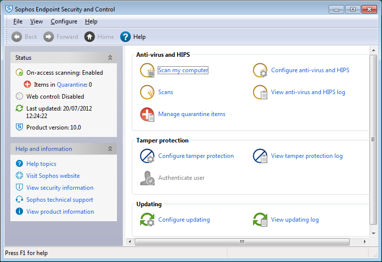
Task: Click the Scan my computer icon
Action: [147, 70]
